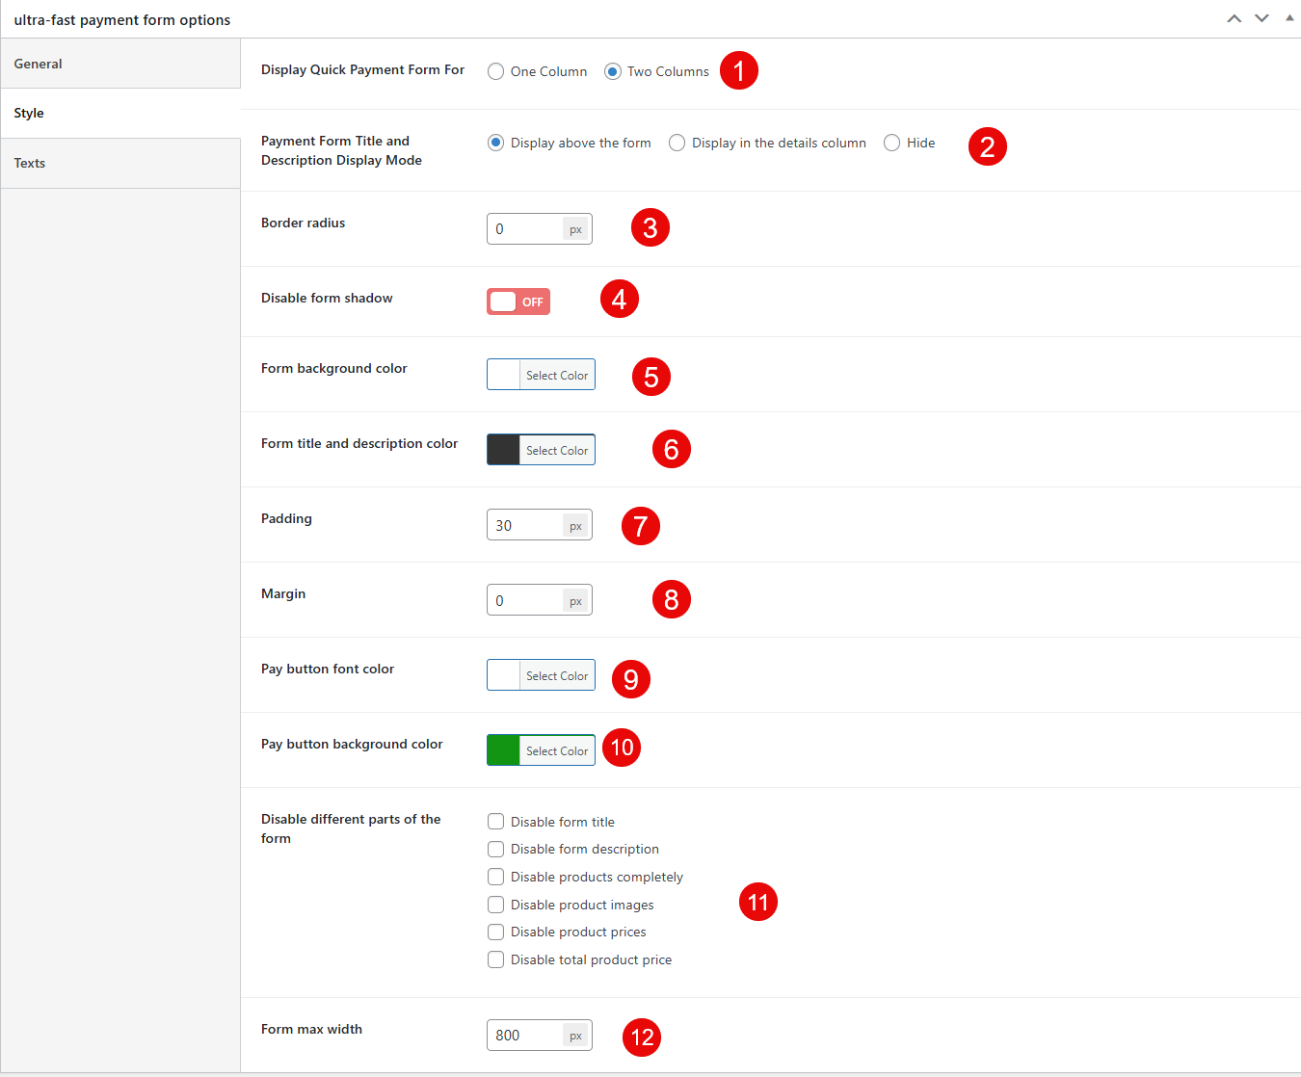This screenshot has width=1301, height=1077.
Task: Tick the Disable product images checkbox
Action: point(496,905)
